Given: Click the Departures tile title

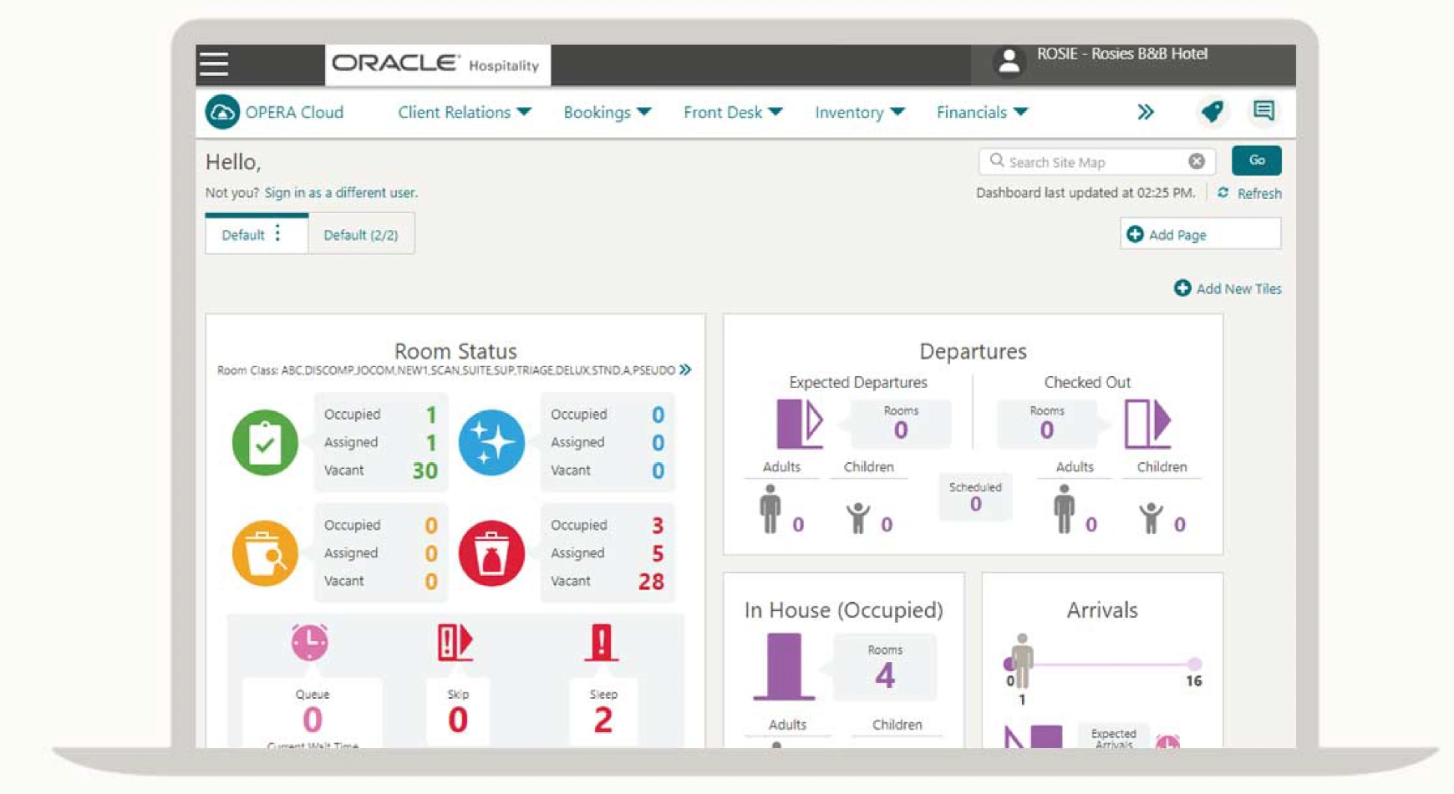Looking at the screenshot, I should [973, 351].
